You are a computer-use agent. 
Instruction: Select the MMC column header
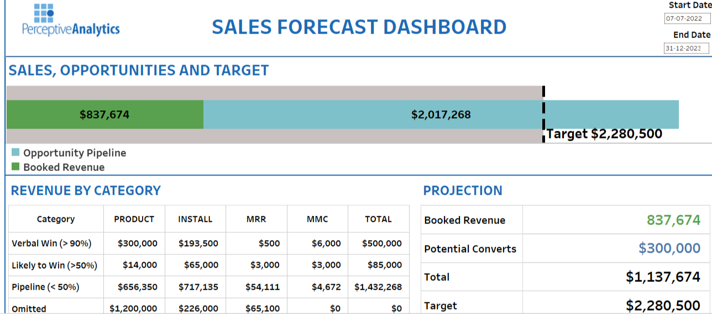pos(317,219)
